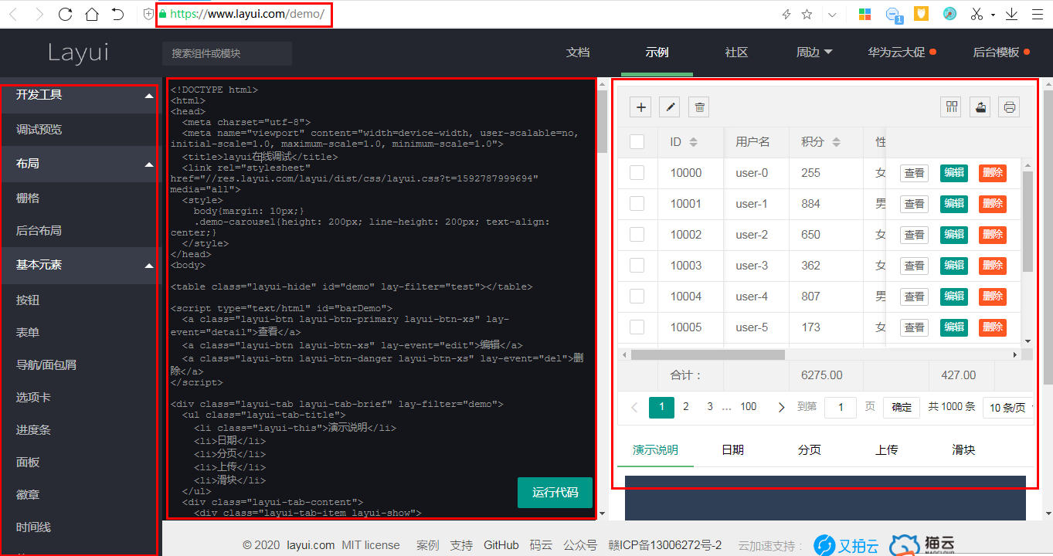Click the blue chat extension icon with badge
The image size is (1053, 556).
893,15
